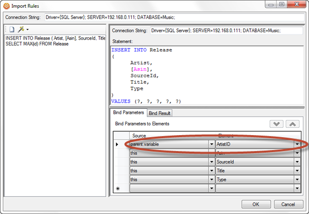Image resolution: width=309 pixels, height=214 pixels.
Task: Open the Title Element dropdown
Action: click(297, 171)
